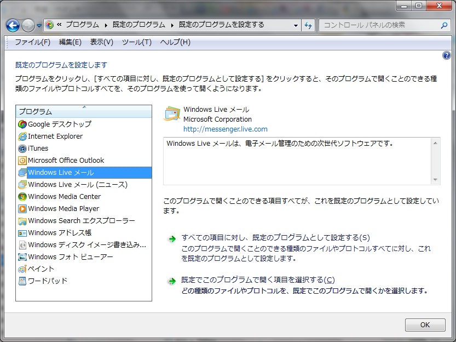This screenshot has width=456, height=342.
Task: Click the iTunes icon in program list
Action: [22, 149]
